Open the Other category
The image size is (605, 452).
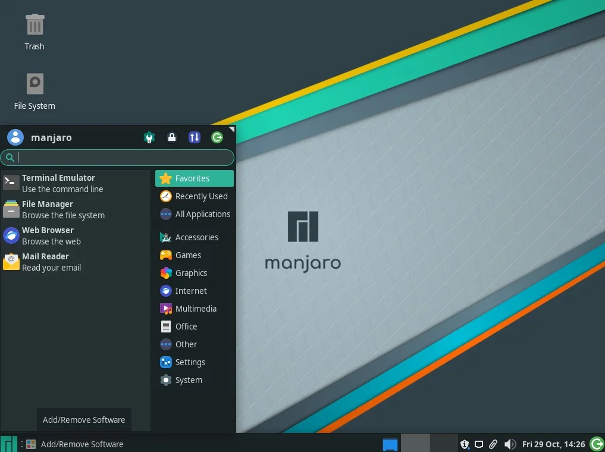coord(195,344)
